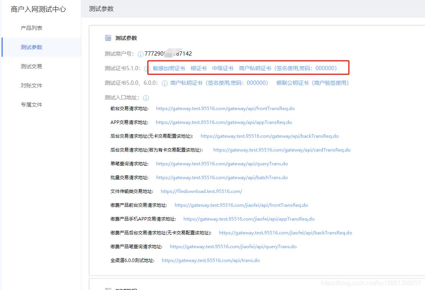The height and width of the screenshot is (290, 425).
Task: Open the 前台交易请求地址 frontTransReq.do link
Action: [225, 109]
